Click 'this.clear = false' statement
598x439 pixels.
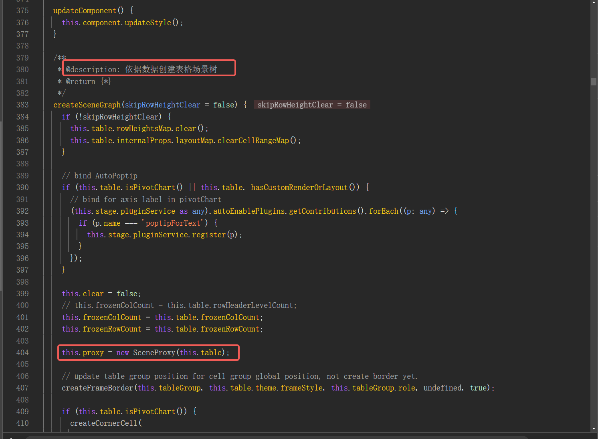101,294
